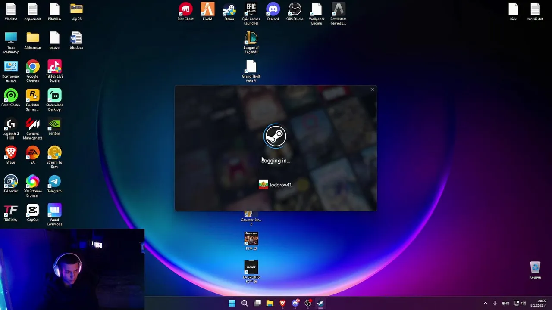Close the Steam login window
Viewport: 552px width, 310px height.
(x=372, y=90)
